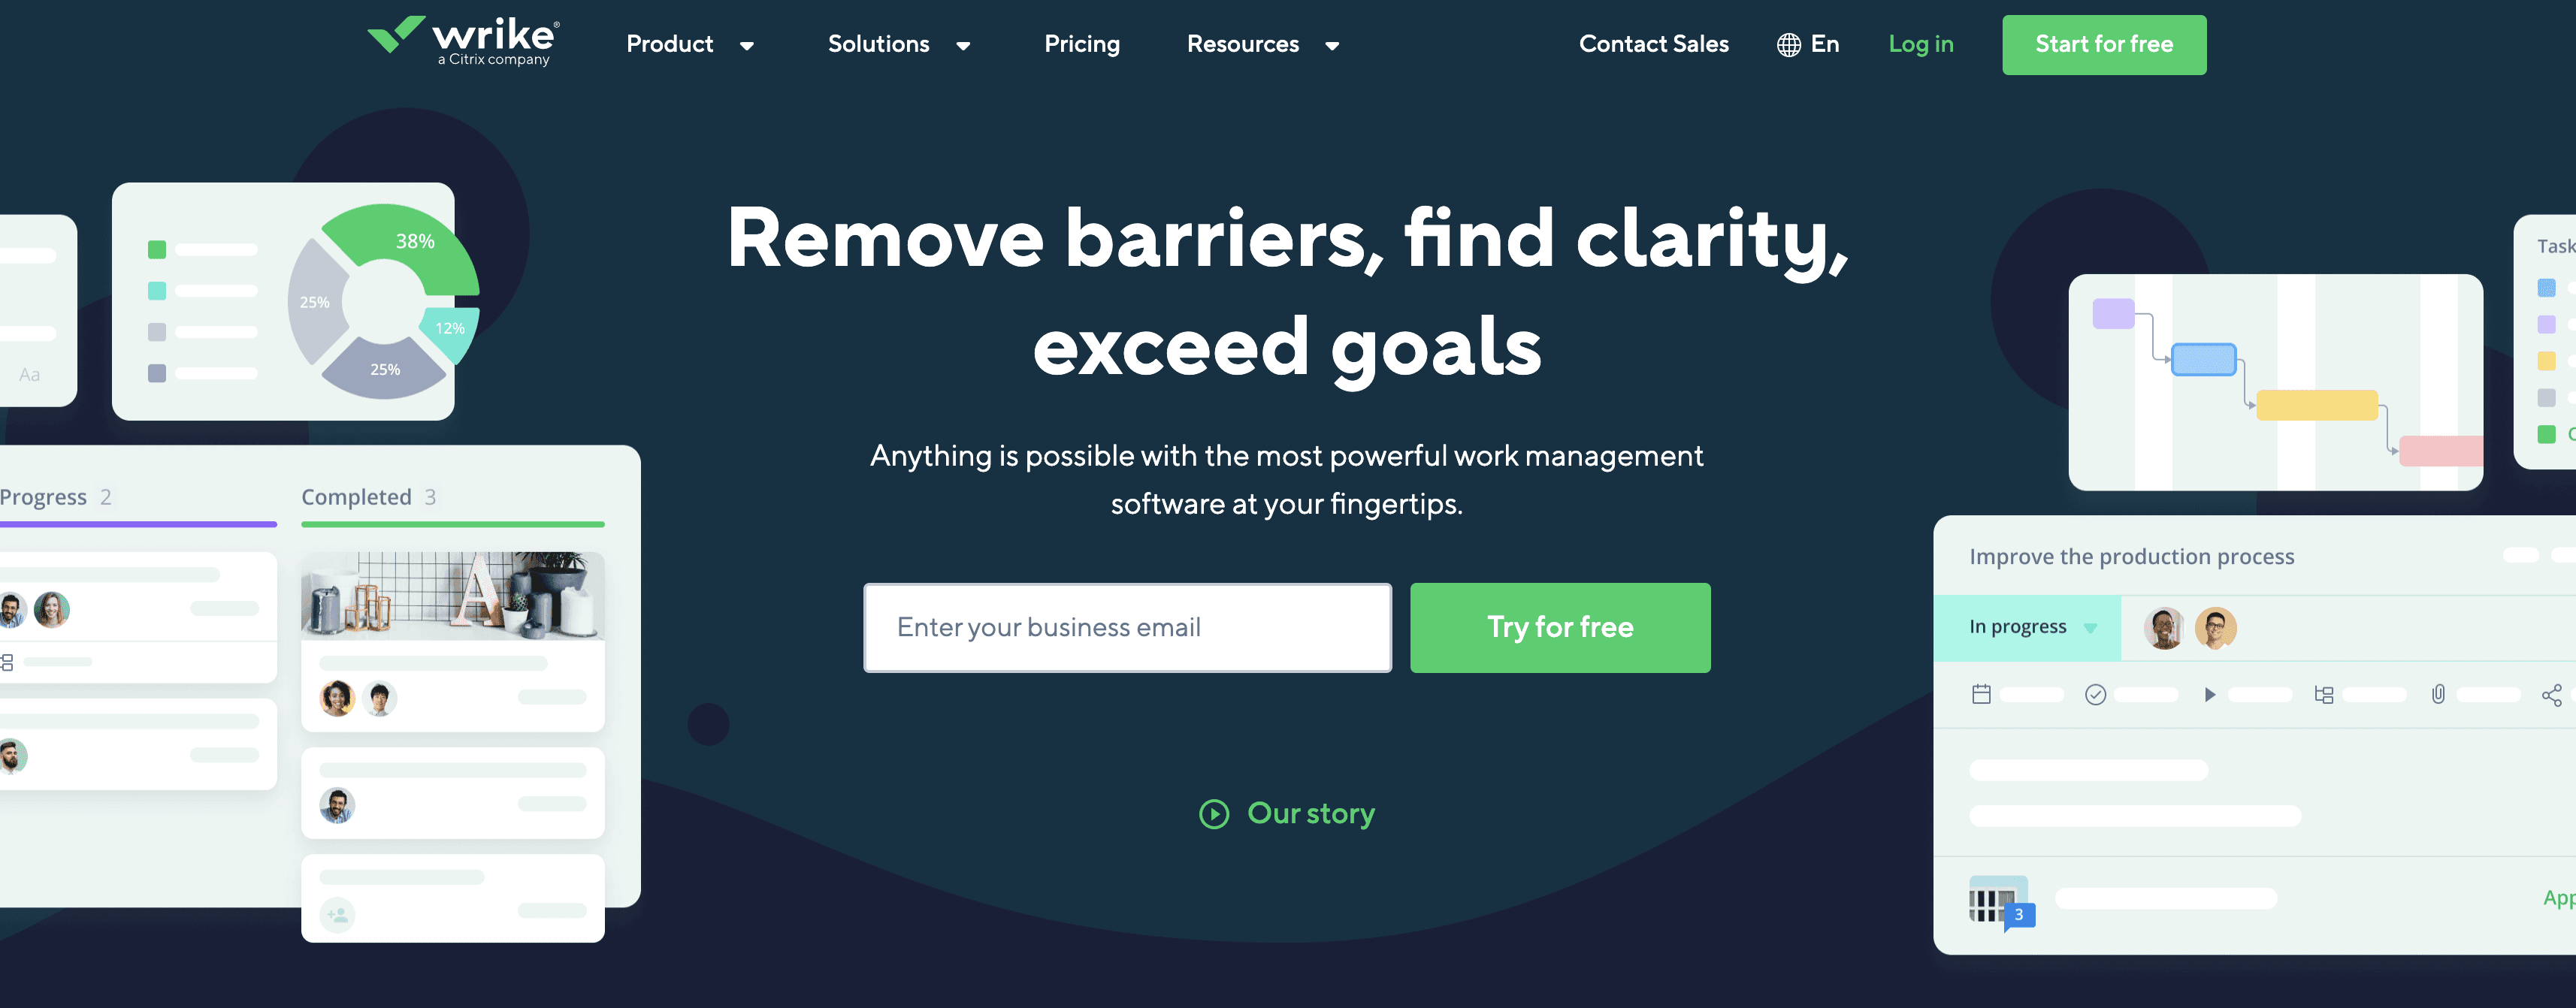Click the share icon on task card

click(x=2553, y=690)
